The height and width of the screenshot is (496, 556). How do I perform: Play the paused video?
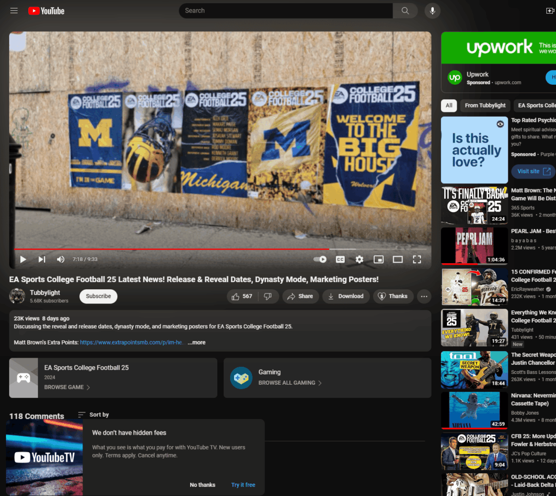pos(23,259)
